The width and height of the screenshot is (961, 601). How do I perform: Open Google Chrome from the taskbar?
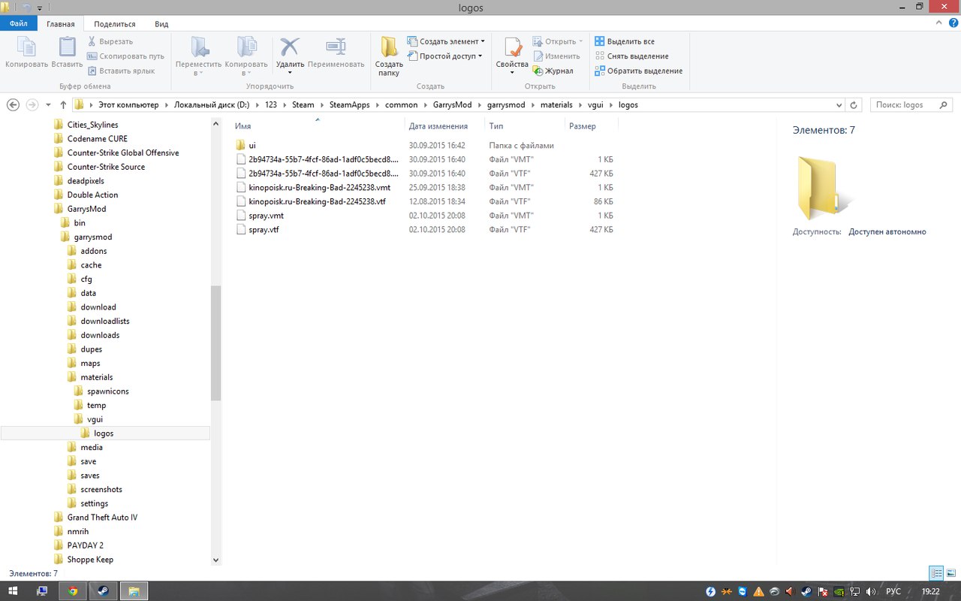point(73,591)
